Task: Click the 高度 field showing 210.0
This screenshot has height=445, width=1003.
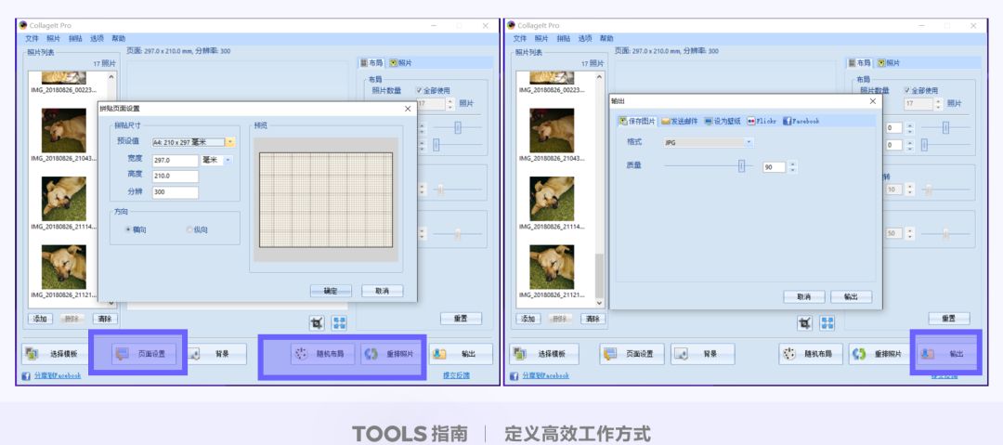Action: (x=176, y=177)
